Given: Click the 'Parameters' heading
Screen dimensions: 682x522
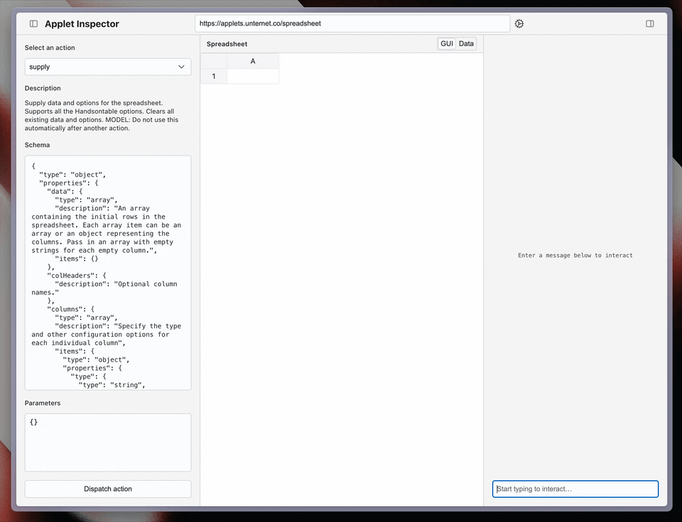Looking at the screenshot, I should pos(43,403).
